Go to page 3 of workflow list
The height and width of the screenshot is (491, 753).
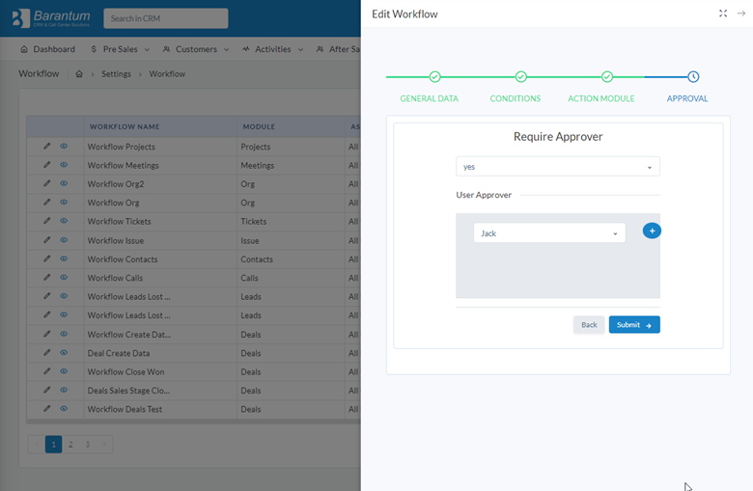click(88, 445)
